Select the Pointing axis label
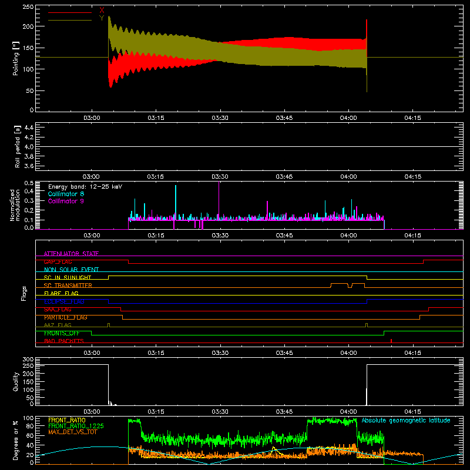Image resolution: width=470 pixels, height=470 pixels. pyautogui.click(x=16, y=58)
